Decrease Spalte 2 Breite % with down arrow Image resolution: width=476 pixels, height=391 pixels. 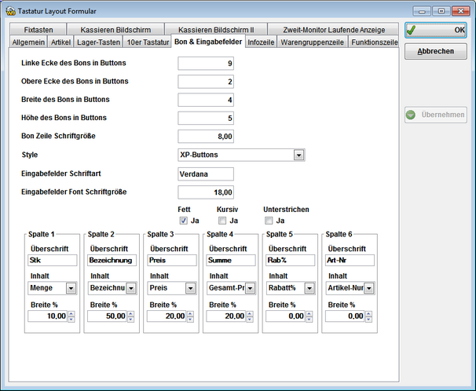(130, 319)
